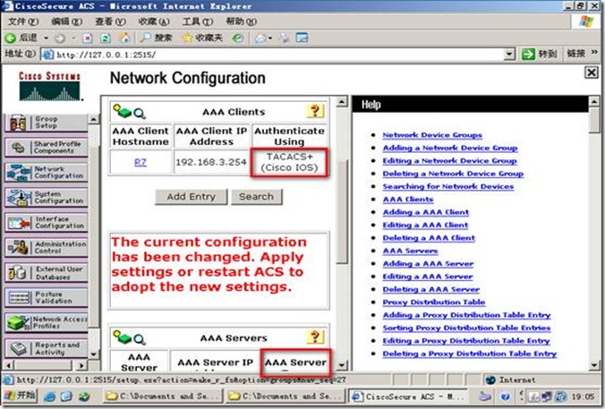Open the 文件(F) menu
The width and height of the screenshot is (605, 409).
(x=23, y=21)
